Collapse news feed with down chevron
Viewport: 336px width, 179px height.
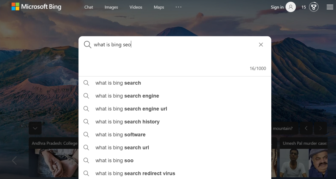click(x=35, y=128)
